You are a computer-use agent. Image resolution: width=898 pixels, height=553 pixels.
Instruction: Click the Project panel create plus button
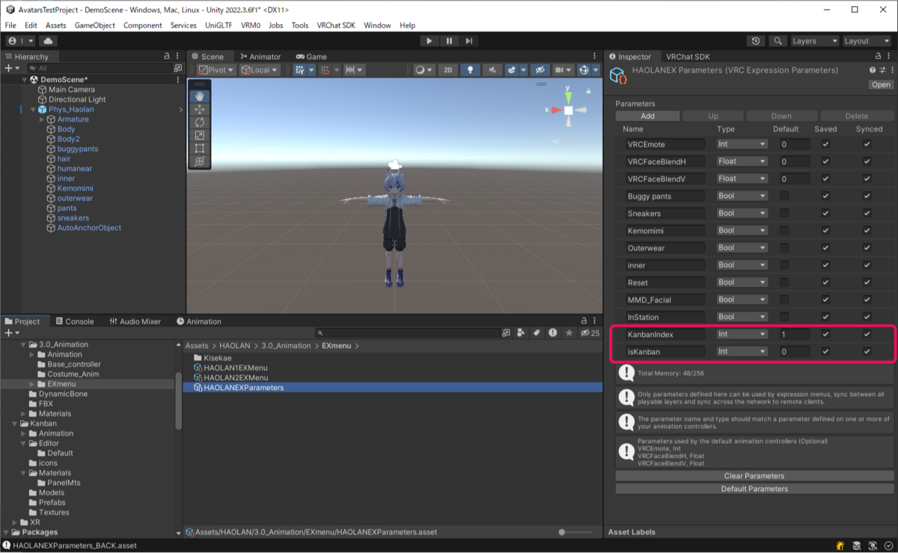11,333
